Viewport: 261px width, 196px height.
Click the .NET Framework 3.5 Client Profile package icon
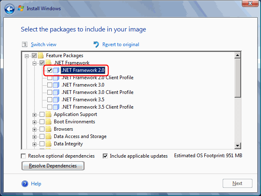56,107
